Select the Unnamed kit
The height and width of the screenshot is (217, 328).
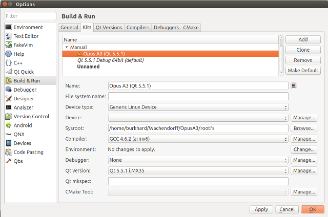click(x=171, y=67)
